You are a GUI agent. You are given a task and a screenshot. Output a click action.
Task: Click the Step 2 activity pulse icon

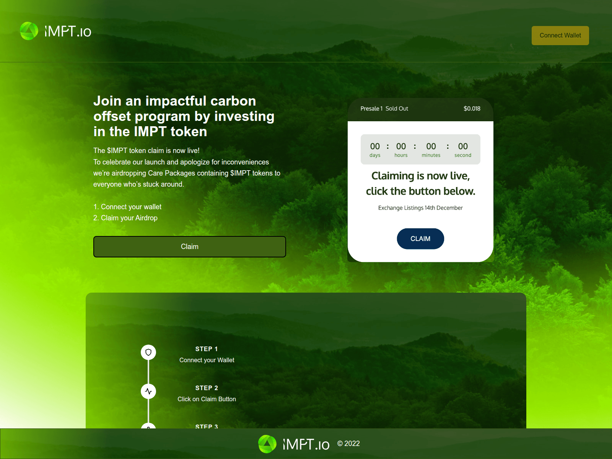point(148,391)
